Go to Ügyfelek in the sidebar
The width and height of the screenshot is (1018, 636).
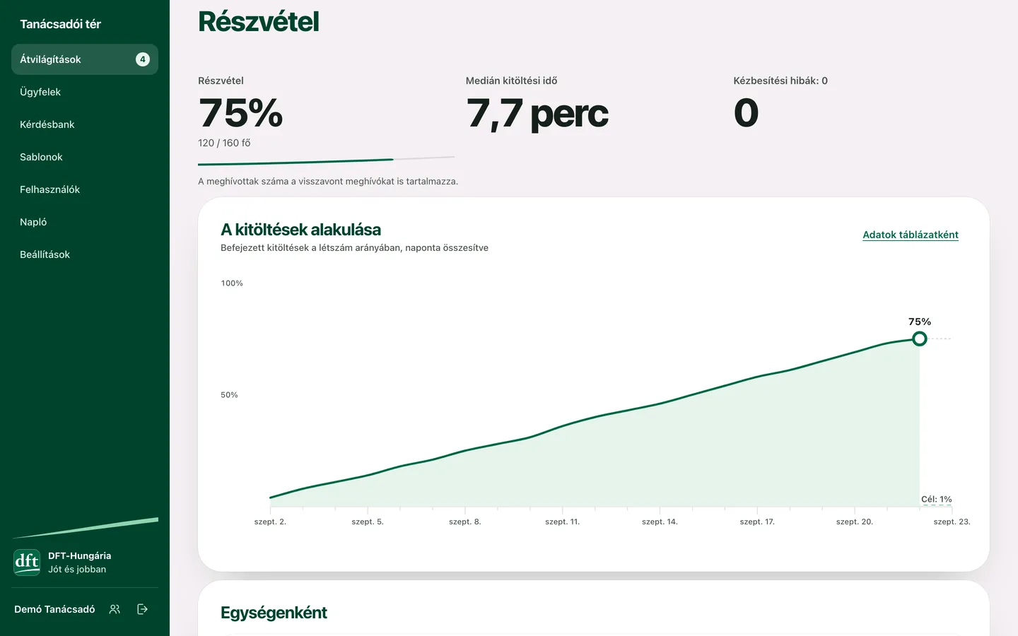point(85,92)
